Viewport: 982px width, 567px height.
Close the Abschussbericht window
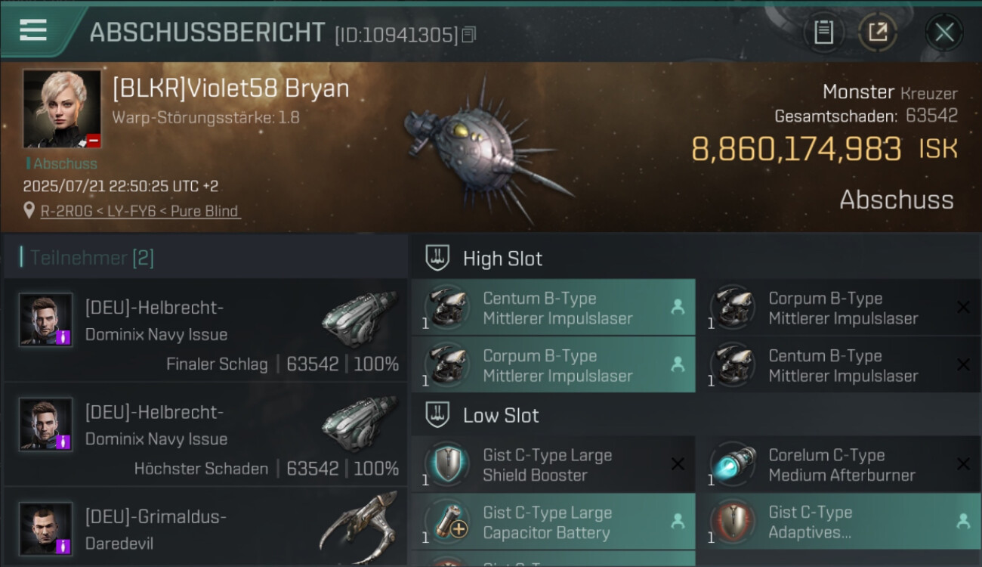944,32
